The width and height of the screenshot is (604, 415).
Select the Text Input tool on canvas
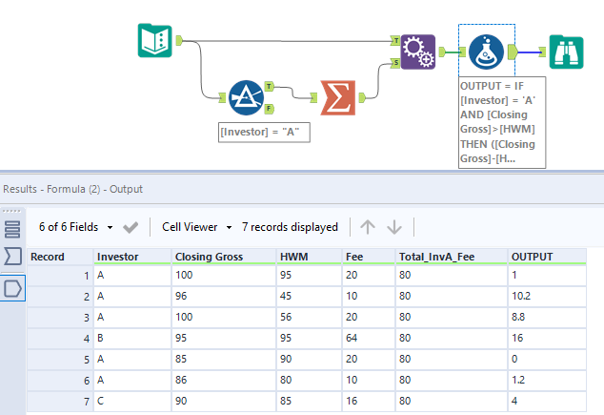coord(153,41)
